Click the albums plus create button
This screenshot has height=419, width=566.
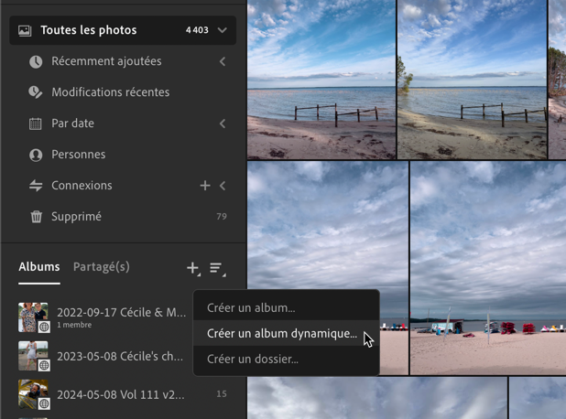coord(193,269)
